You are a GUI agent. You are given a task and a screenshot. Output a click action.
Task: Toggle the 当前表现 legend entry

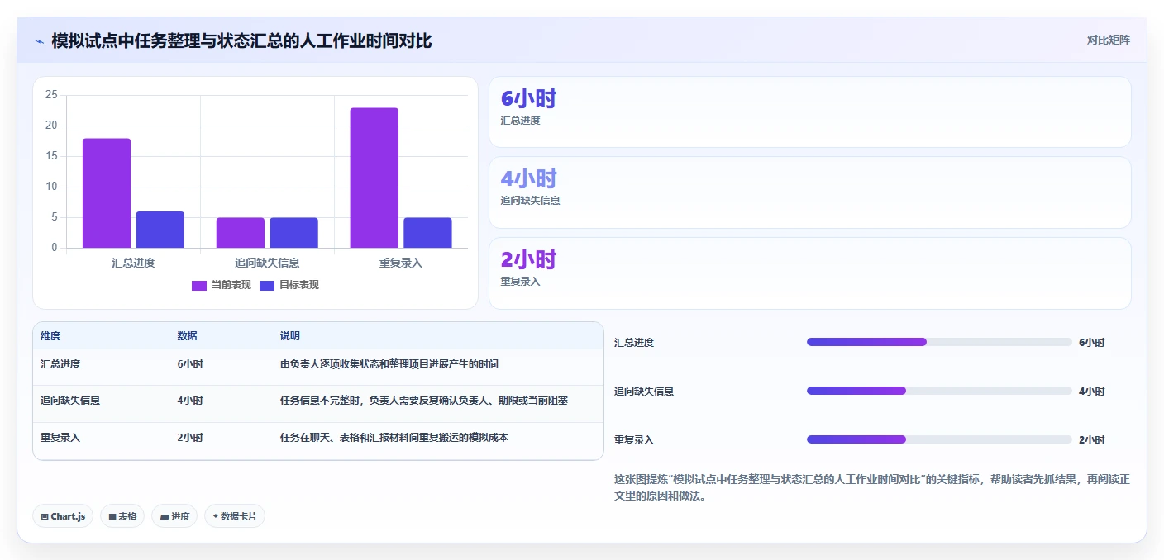click(221, 285)
